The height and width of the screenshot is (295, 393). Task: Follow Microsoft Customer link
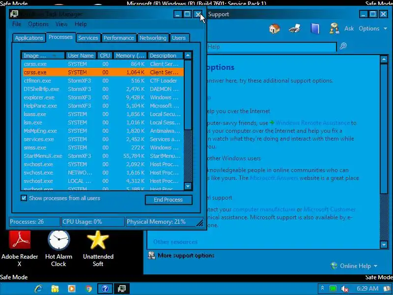330,209
